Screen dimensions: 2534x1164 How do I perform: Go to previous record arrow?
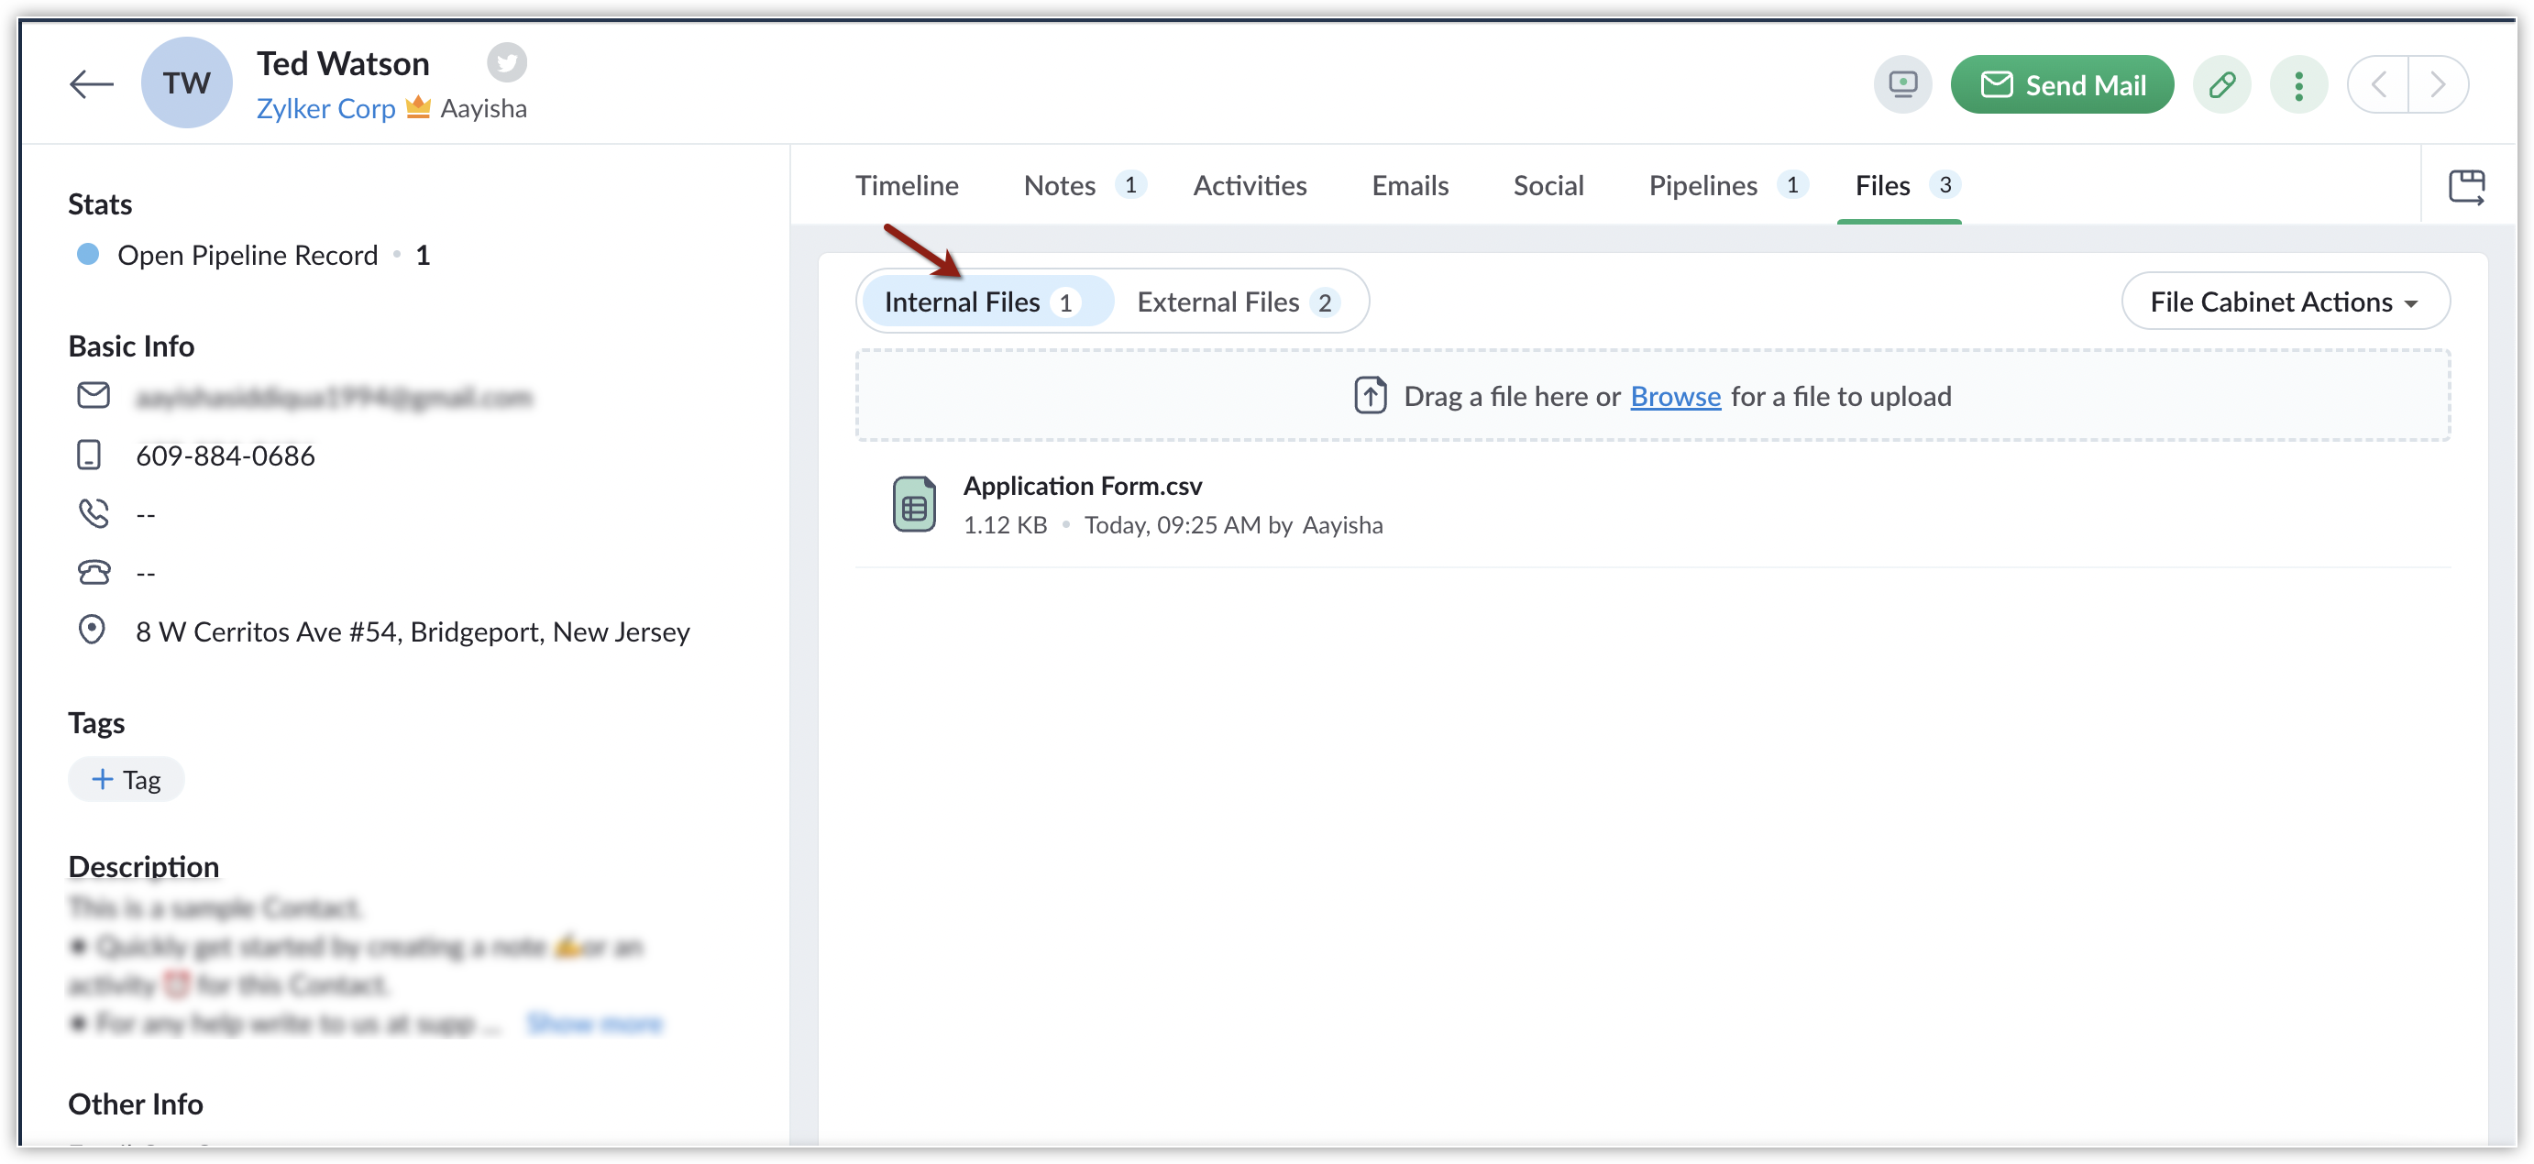tap(2377, 84)
